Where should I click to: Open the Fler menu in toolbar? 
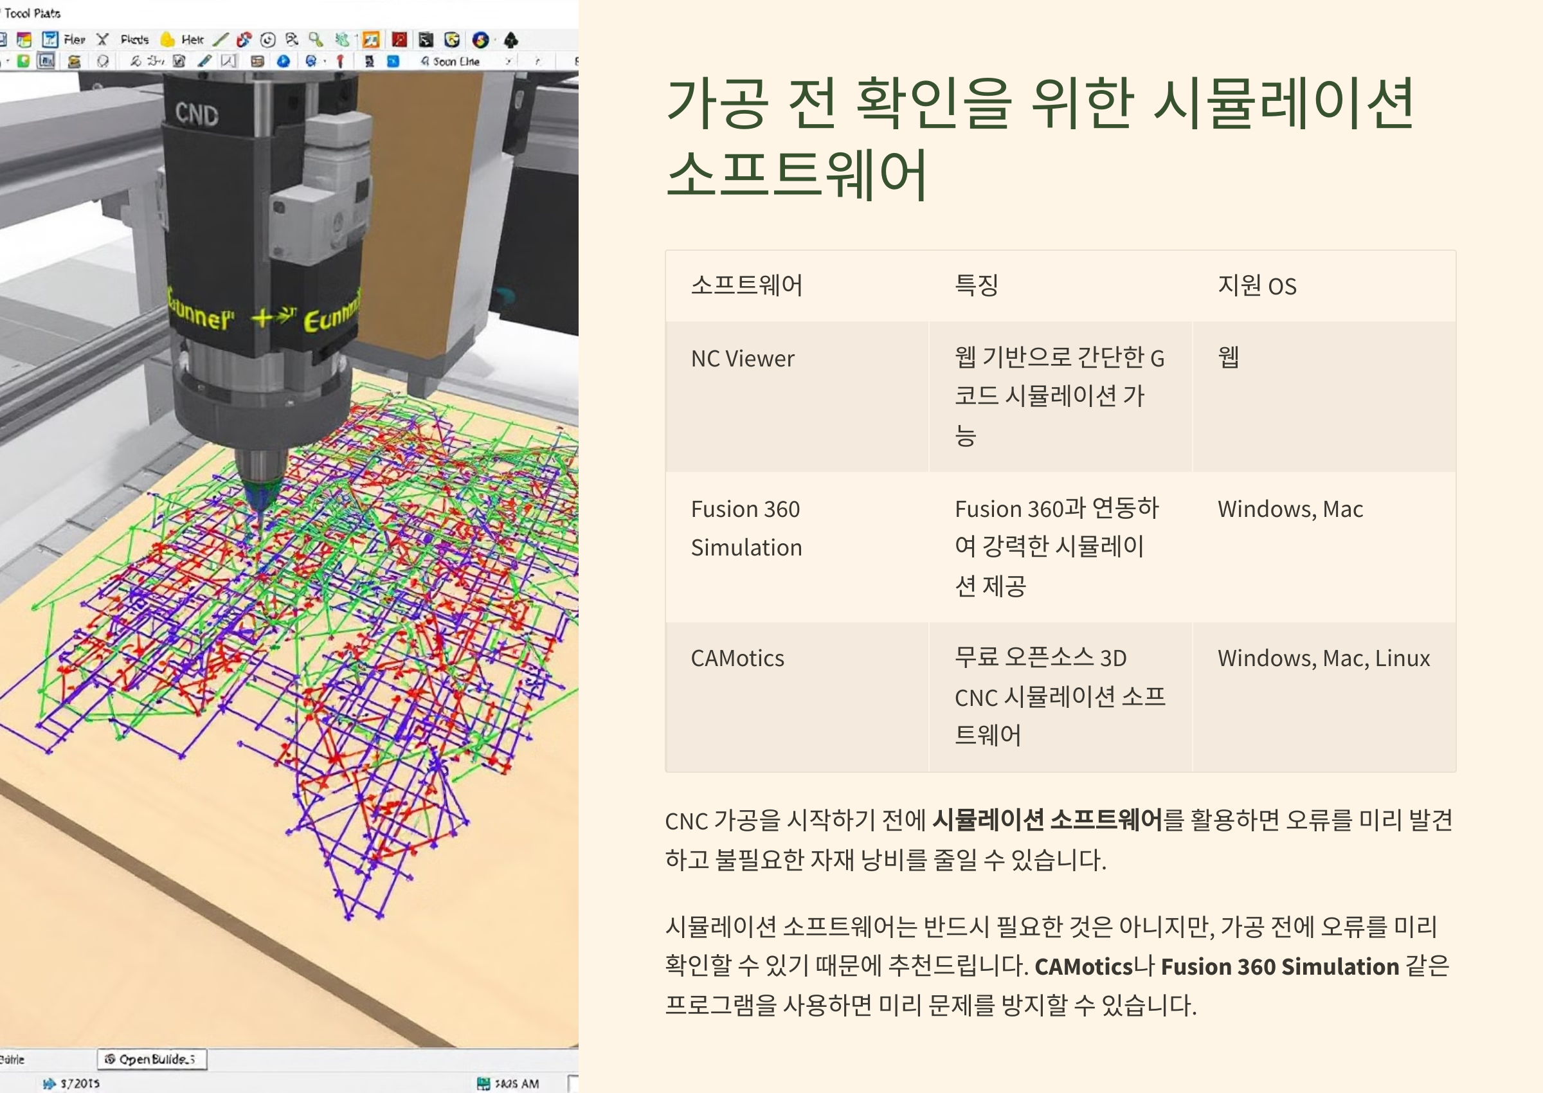click(x=75, y=40)
